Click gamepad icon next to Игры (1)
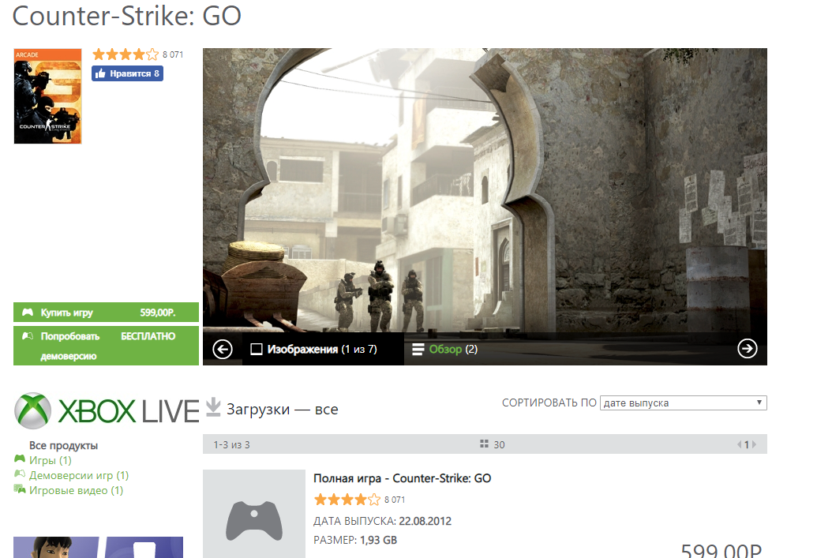Viewport: 817px width, 558px height. pyautogui.click(x=20, y=459)
